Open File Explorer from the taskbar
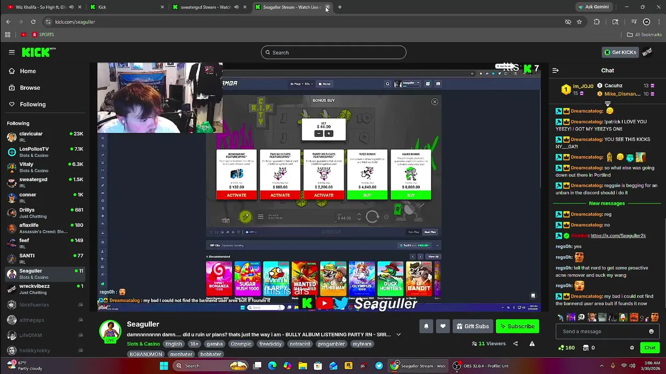Viewport: 666px width, 374px height. 302,366
